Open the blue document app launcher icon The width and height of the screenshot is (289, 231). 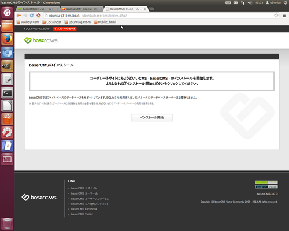8,146
